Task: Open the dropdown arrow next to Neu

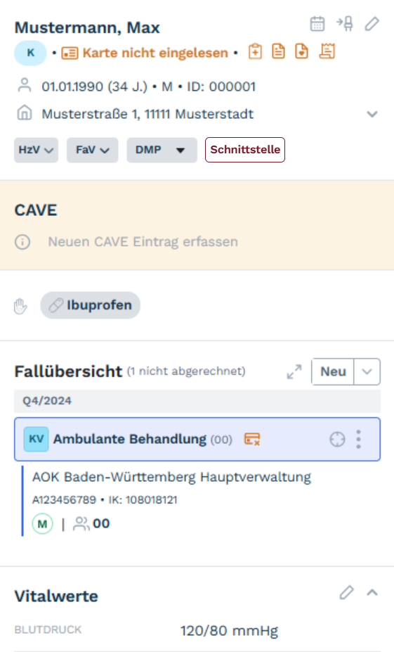Action: click(367, 372)
